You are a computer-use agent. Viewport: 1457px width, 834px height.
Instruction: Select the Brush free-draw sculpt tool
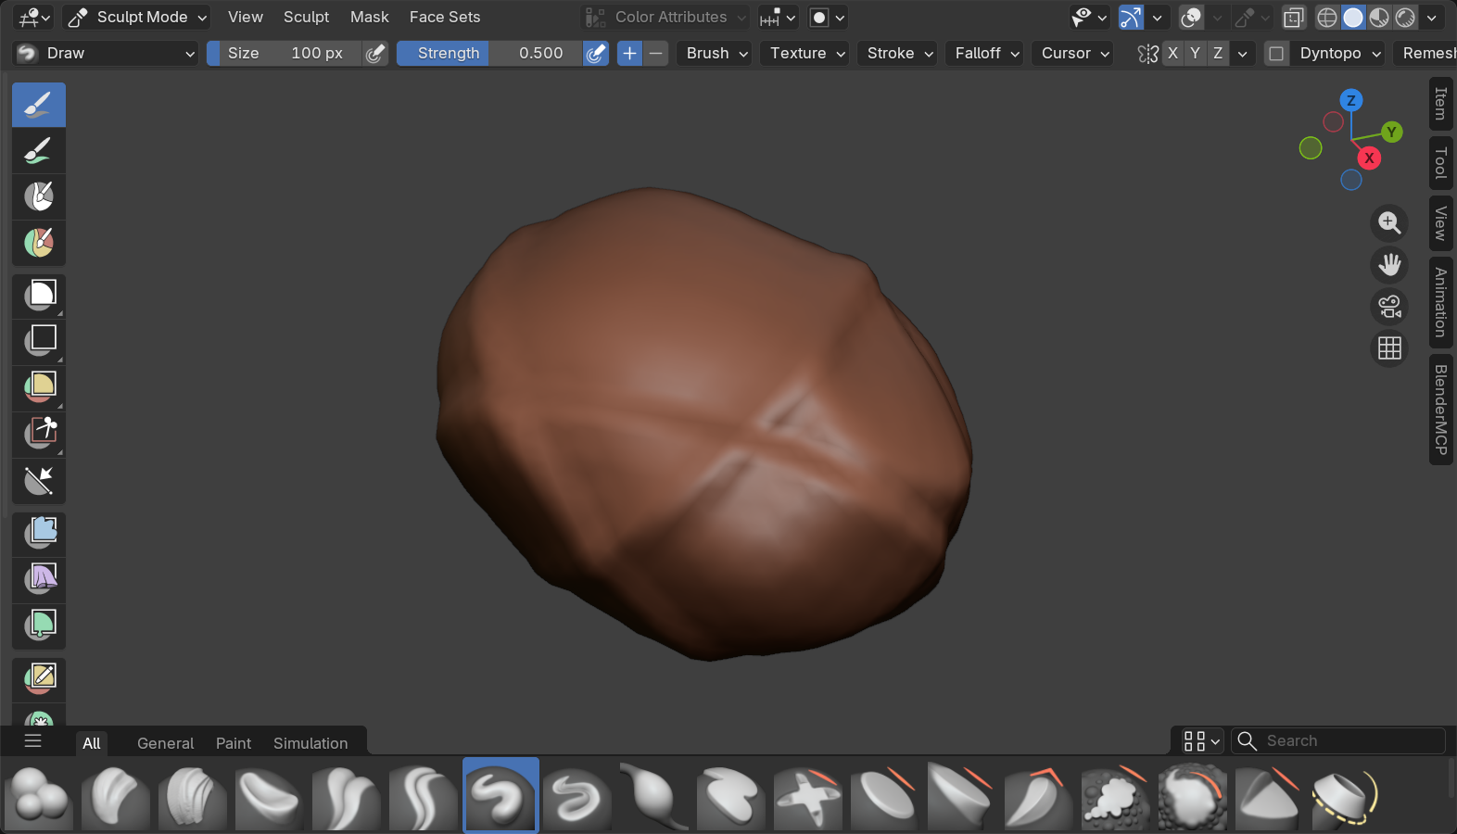39,105
